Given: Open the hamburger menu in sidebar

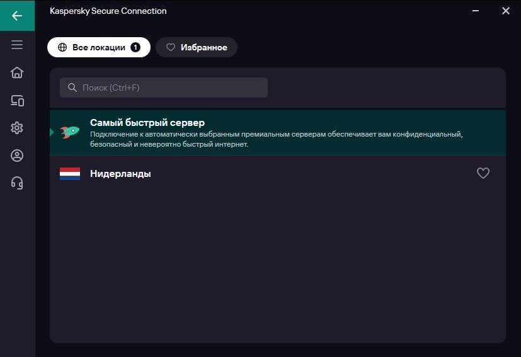Looking at the screenshot, I should pos(17,45).
